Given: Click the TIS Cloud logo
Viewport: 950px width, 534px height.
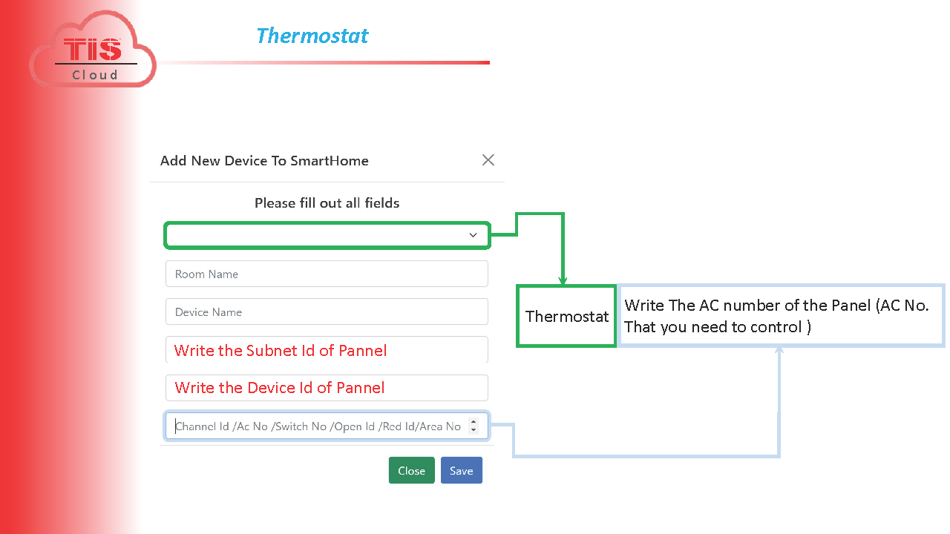Looking at the screenshot, I should tap(93, 50).
